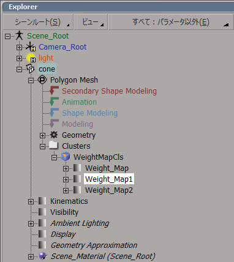Expand the Scene_Material node
Viewport: 234px width, 262px height.
[x=31, y=257]
